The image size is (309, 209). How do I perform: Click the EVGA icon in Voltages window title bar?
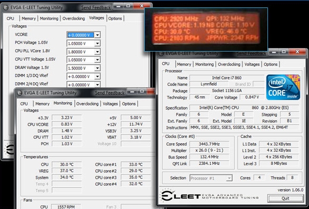[x=6, y=8]
